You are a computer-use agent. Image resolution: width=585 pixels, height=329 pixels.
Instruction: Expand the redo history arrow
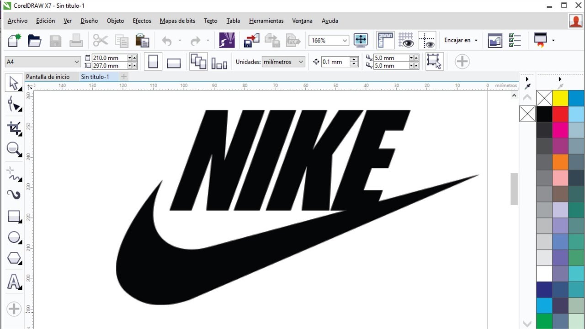(208, 41)
